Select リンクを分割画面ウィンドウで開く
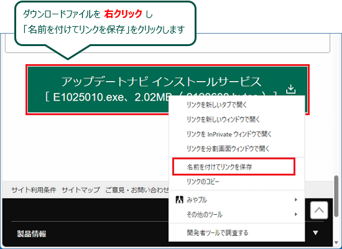 click(x=237, y=149)
